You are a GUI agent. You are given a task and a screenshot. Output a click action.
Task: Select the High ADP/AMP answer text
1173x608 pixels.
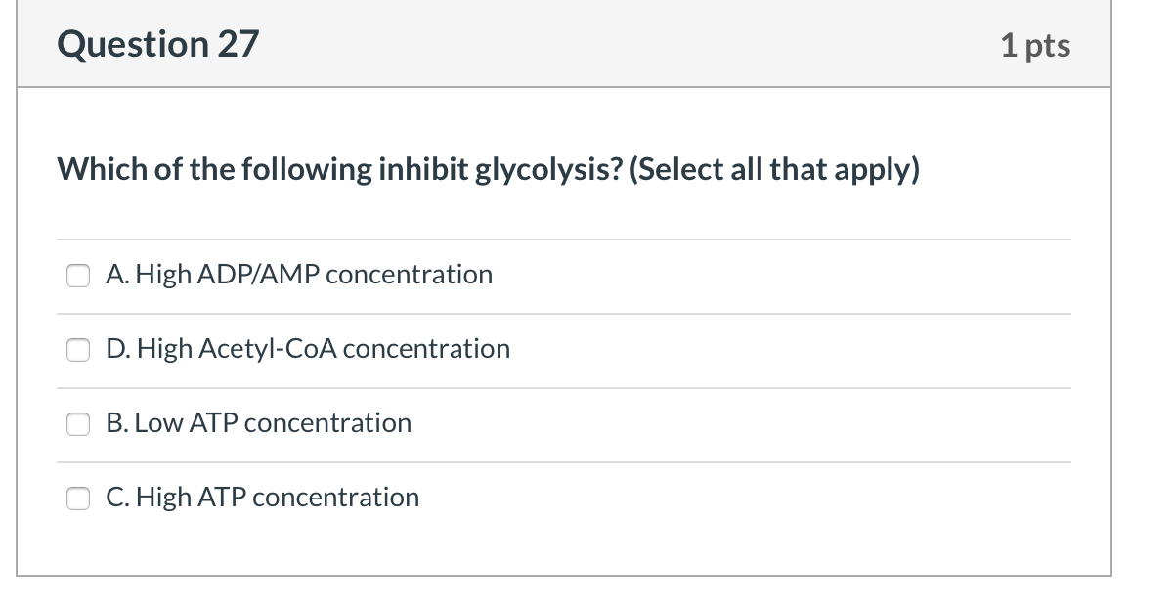299,274
